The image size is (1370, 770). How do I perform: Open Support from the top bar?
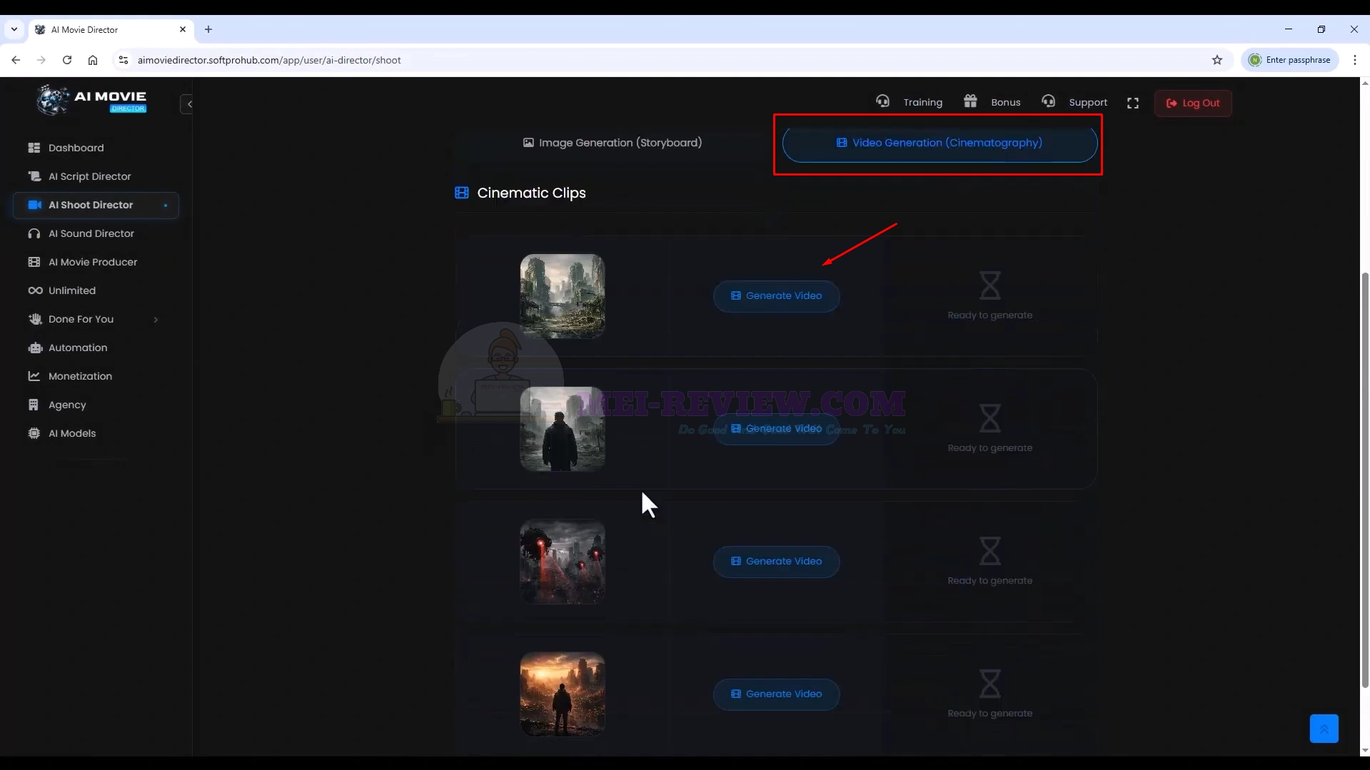[1074, 102]
